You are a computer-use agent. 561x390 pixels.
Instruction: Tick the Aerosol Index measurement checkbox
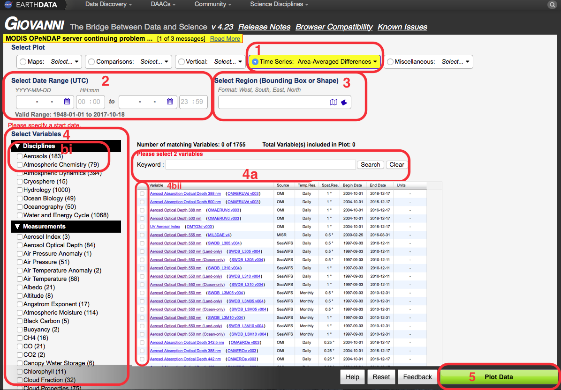click(20, 237)
